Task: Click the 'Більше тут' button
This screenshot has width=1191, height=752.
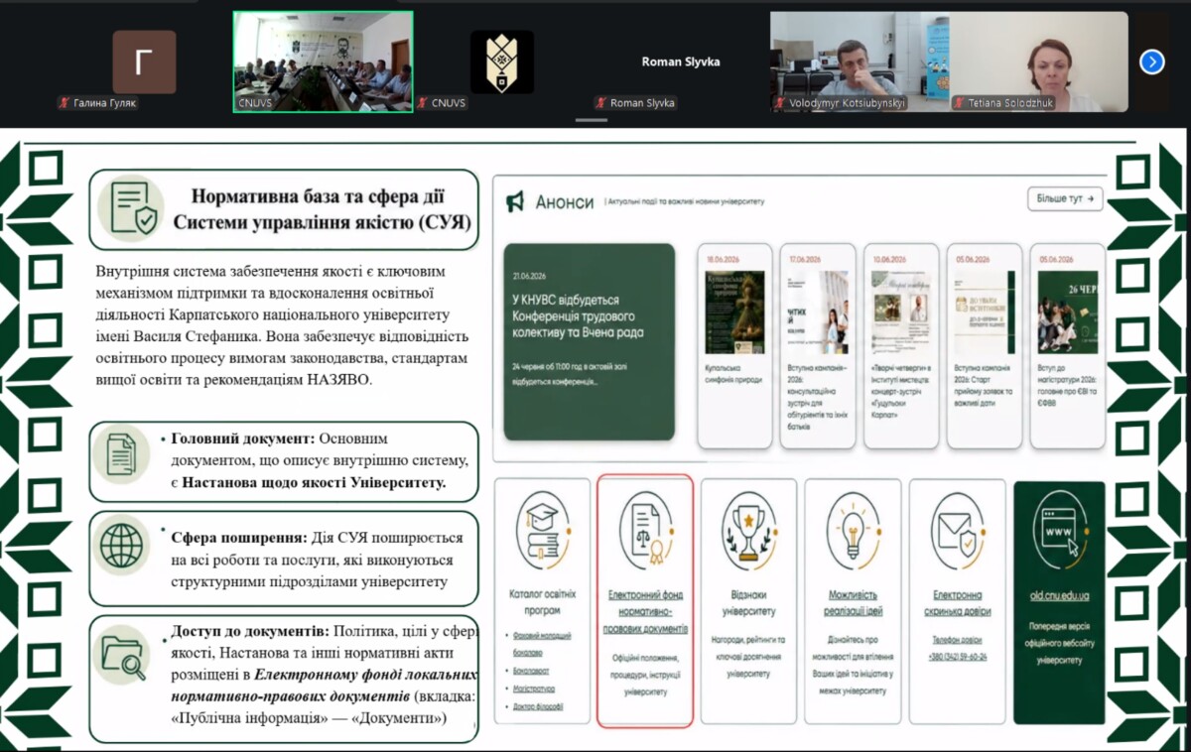Action: tap(1066, 198)
